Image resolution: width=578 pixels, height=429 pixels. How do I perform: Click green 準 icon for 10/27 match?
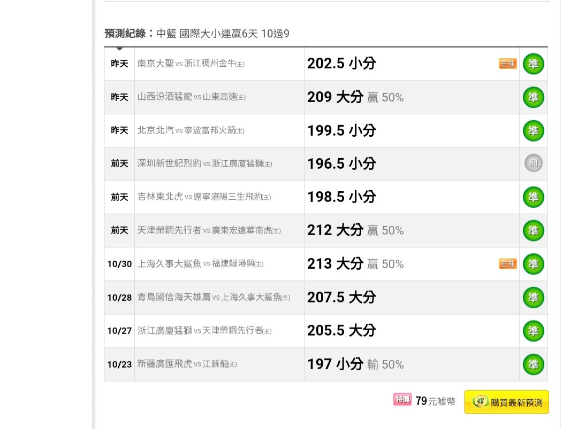(x=534, y=330)
